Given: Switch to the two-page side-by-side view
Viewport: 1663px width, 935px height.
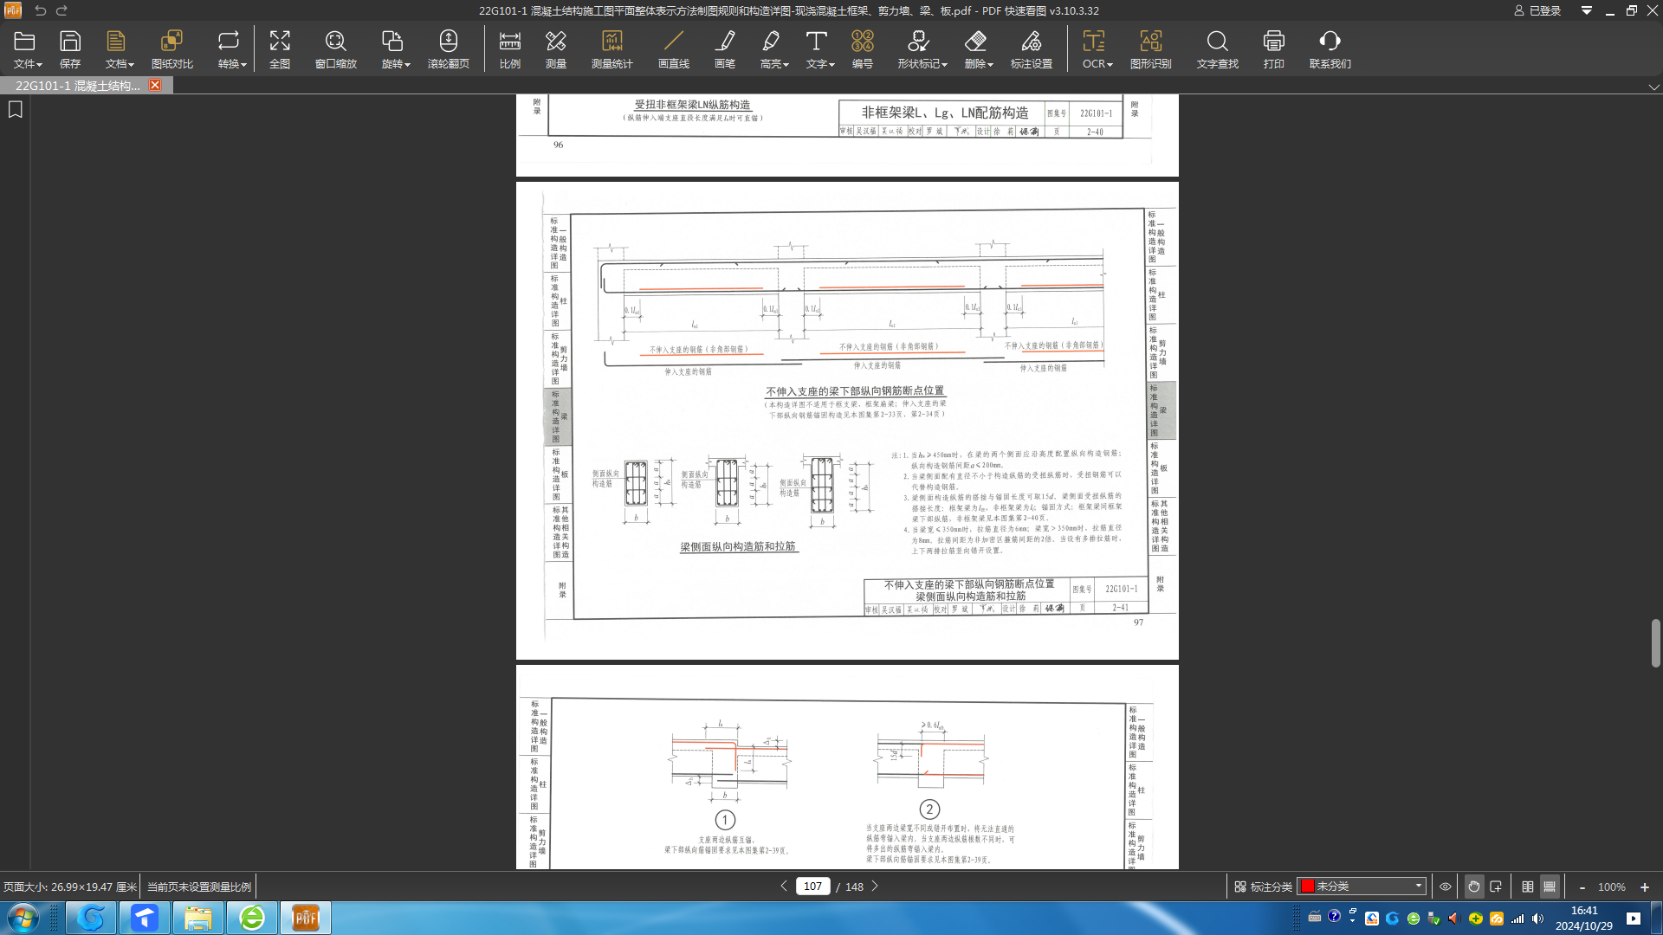Looking at the screenshot, I should coord(1527,887).
